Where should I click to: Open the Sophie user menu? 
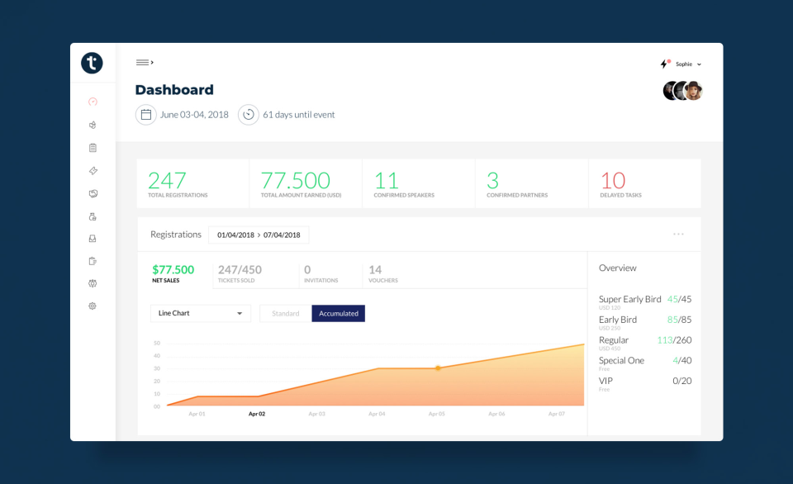[688, 64]
